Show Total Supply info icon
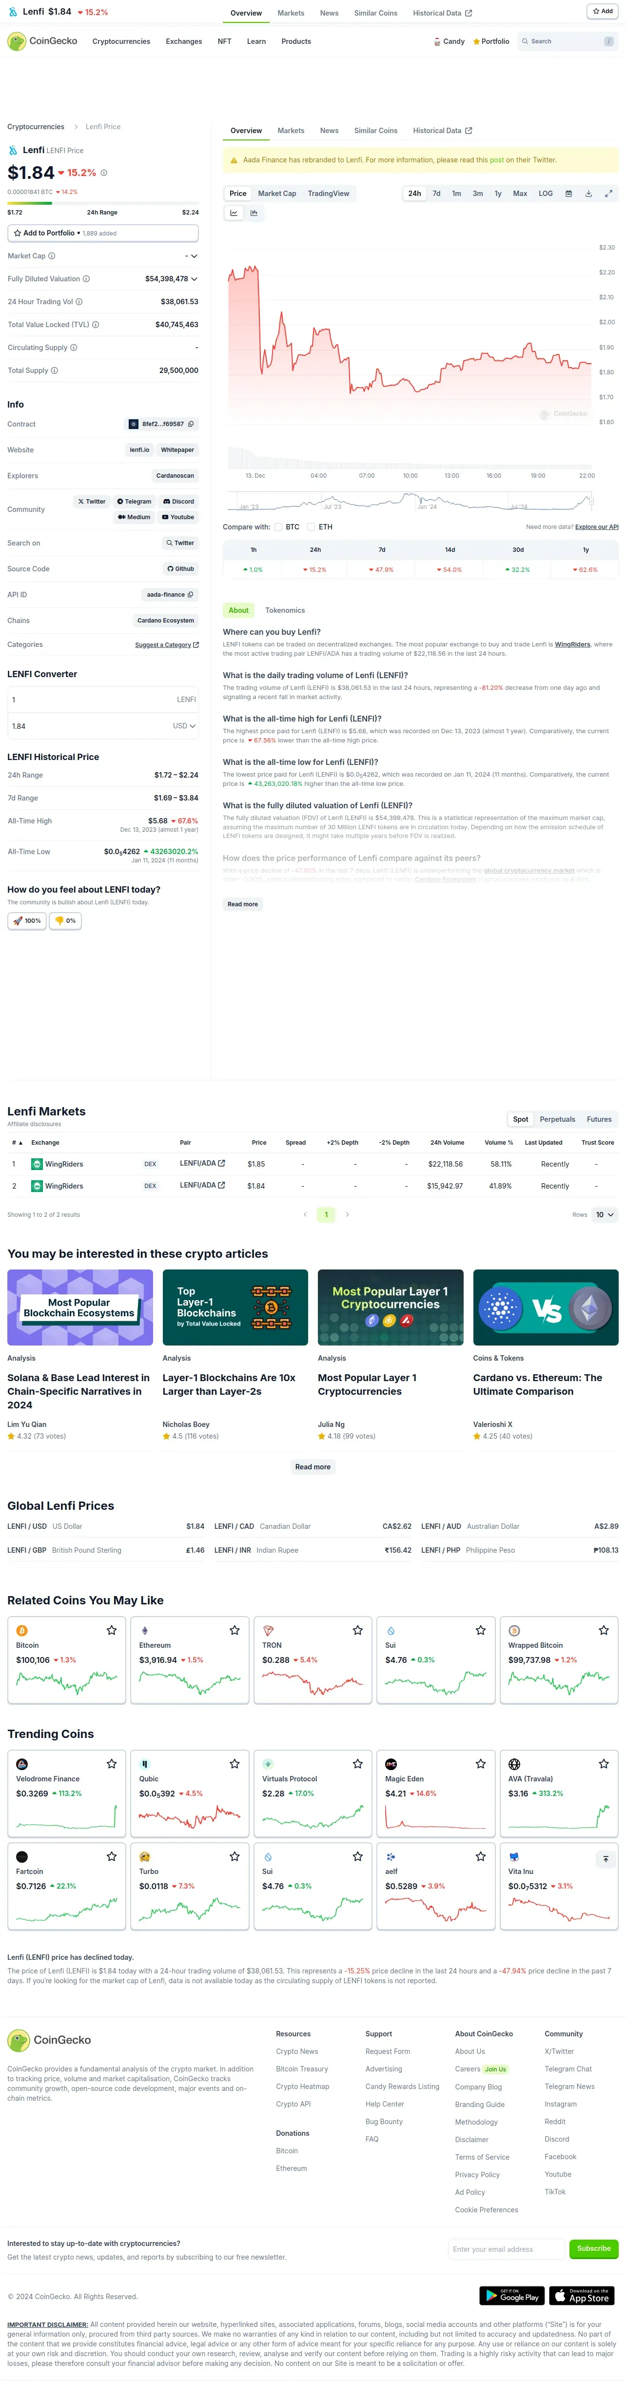The width and height of the screenshot is (626, 2381). (55, 371)
